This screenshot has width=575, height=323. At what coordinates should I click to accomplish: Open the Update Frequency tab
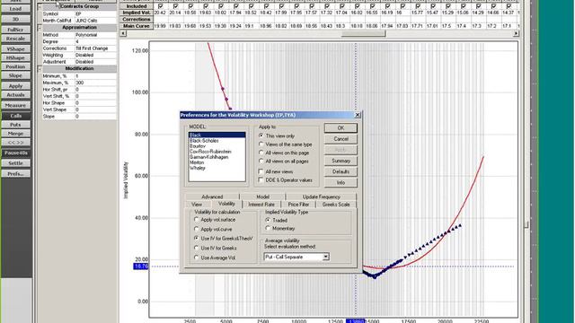click(x=322, y=196)
